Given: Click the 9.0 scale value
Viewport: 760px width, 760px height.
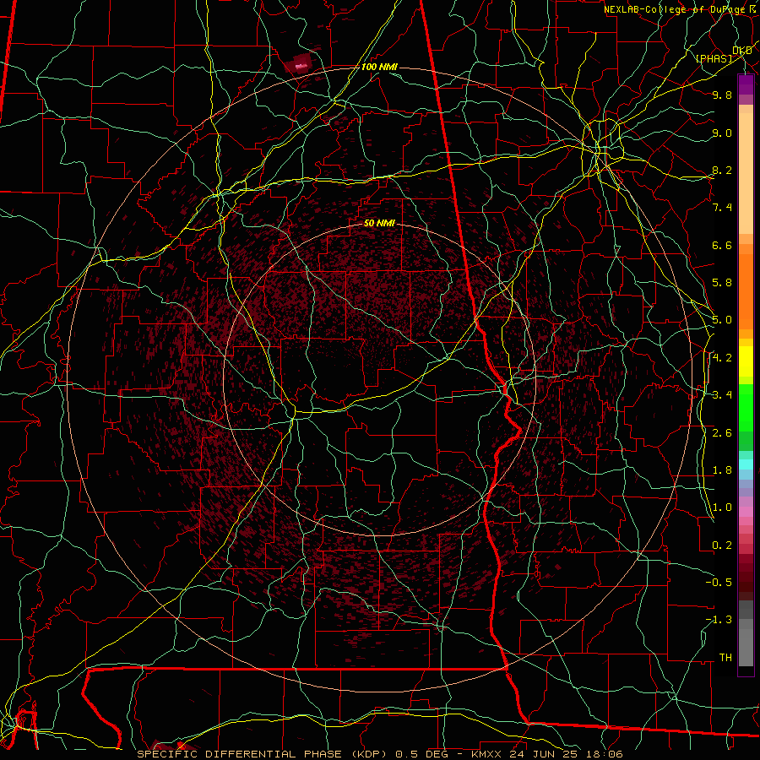Looking at the screenshot, I should (x=722, y=133).
